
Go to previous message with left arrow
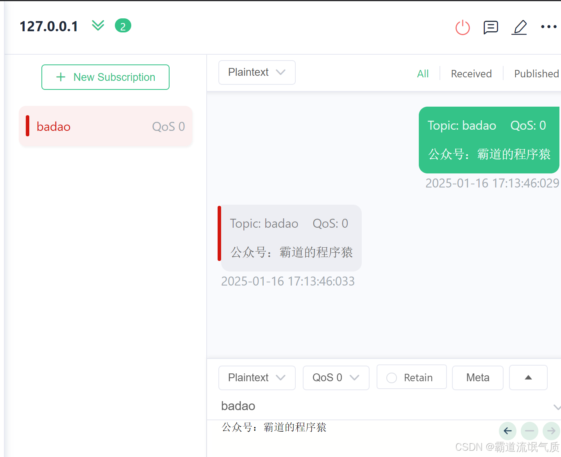[508, 431]
